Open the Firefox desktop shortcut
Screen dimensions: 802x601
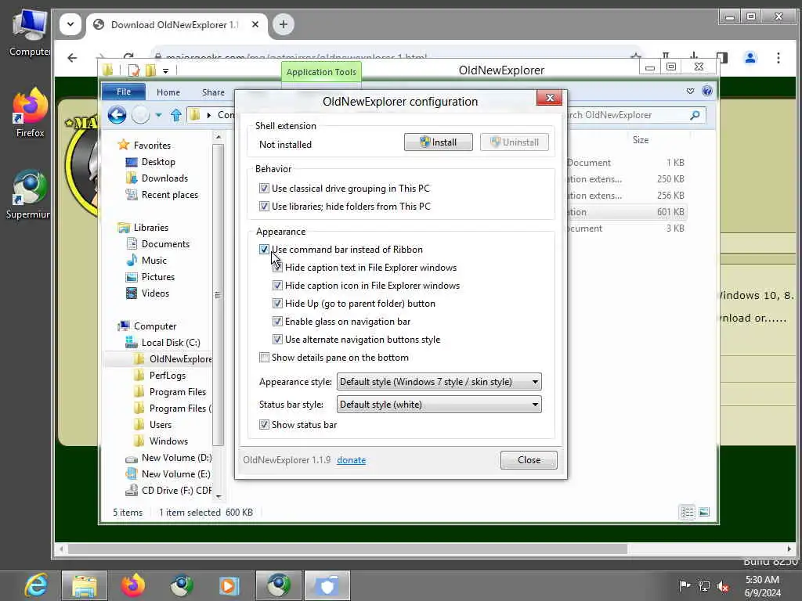[30, 113]
